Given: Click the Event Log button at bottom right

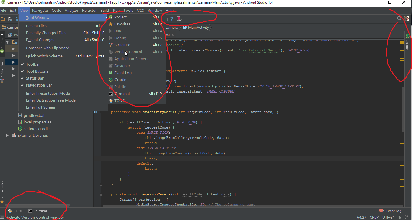Looking at the screenshot, I should (x=391, y=211).
